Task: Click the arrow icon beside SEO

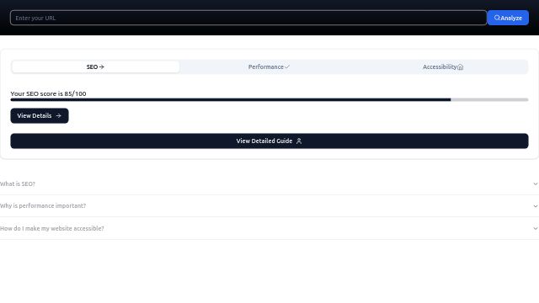Action: tap(101, 67)
